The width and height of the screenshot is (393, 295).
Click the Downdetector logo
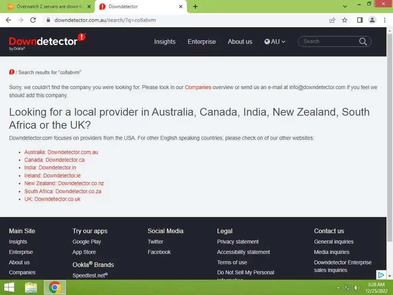(47, 41)
